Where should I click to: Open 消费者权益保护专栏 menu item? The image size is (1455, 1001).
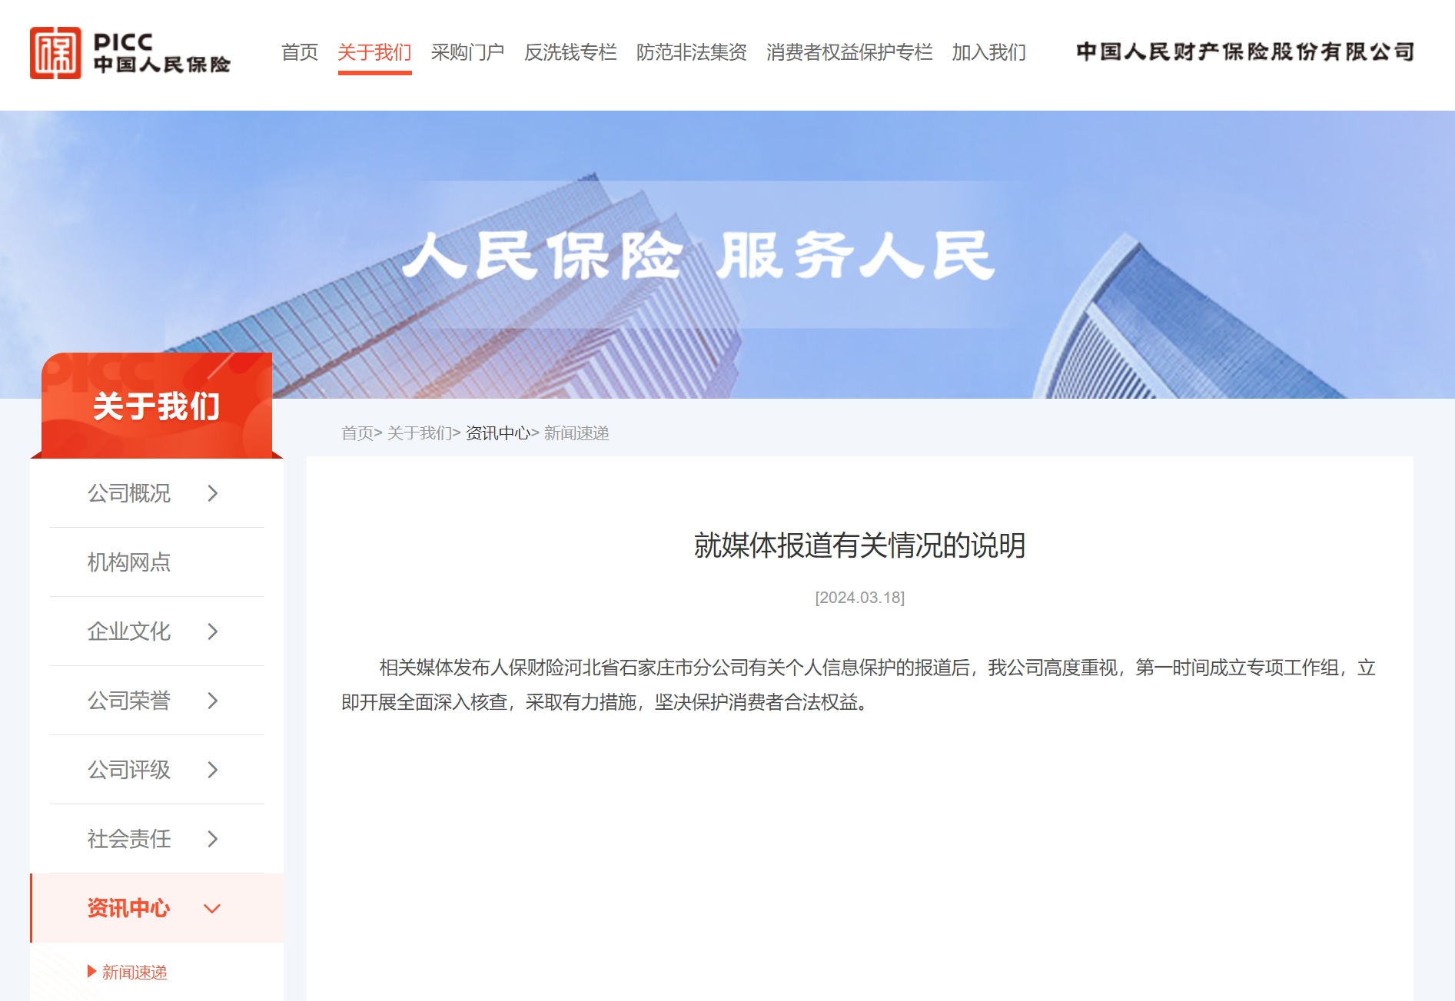tap(849, 52)
